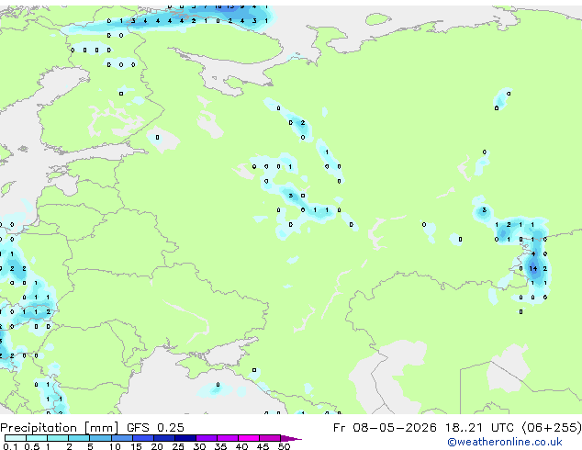Click the legend tick label "35"
This screenshot has height=450, width=582.
click(220, 446)
